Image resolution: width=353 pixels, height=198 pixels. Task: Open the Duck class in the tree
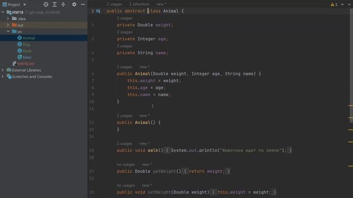(x=27, y=51)
